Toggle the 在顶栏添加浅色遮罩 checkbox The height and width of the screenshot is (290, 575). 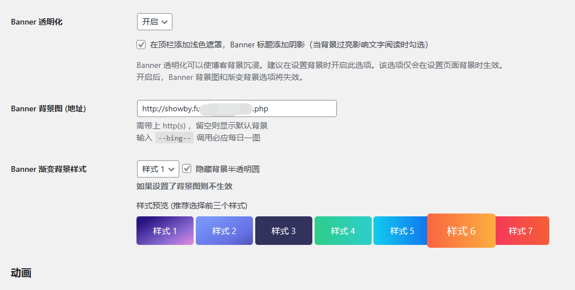coord(141,45)
